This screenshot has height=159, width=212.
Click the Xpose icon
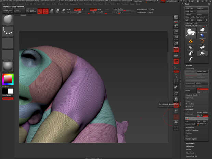[x=176, y=129]
